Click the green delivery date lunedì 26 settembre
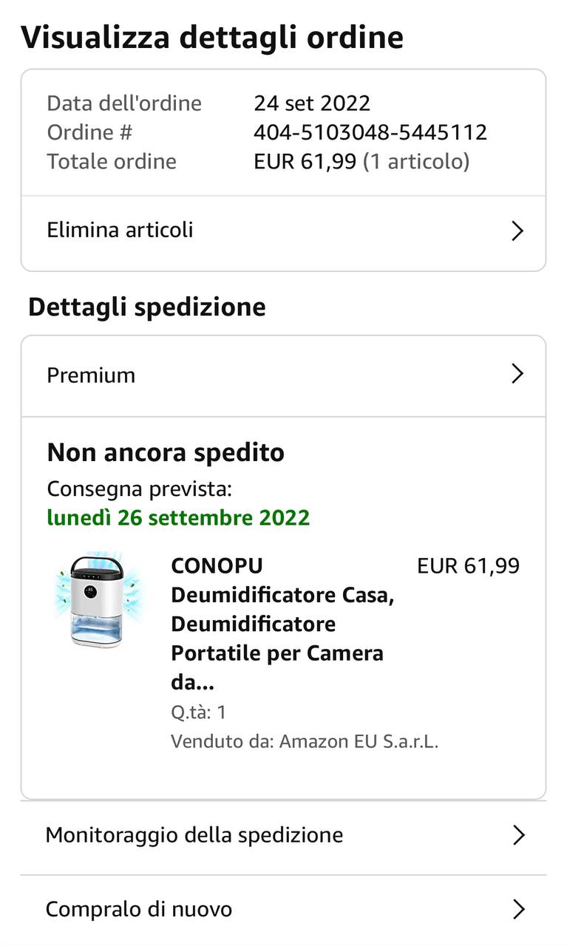The image size is (567, 946). pos(178,517)
